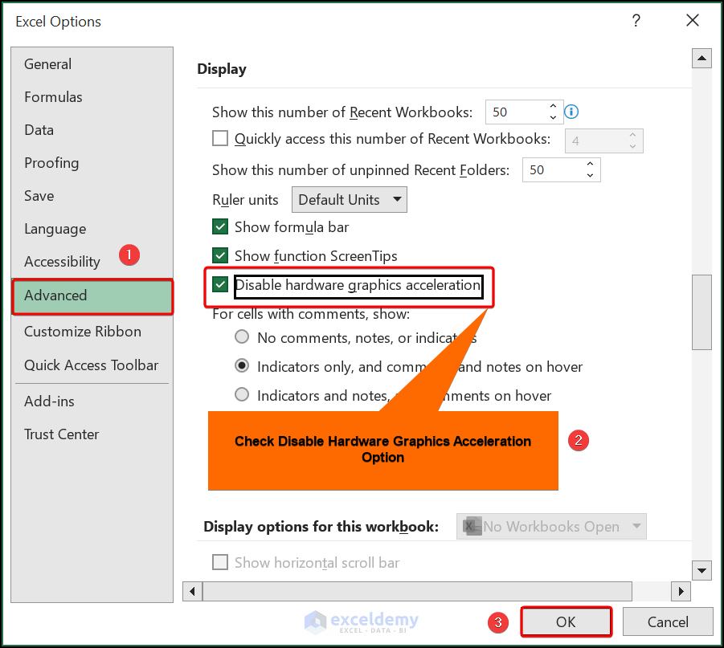This screenshot has height=648, width=724.
Task: Open the Save options
Action: (x=92, y=196)
